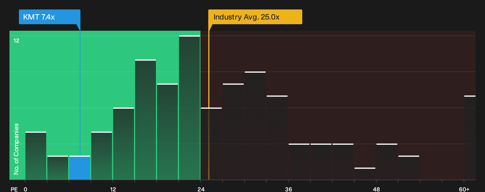The width and height of the screenshot is (485, 192).
Task: Select the highlighted blue KMT bar
Action: click(x=80, y=168)
